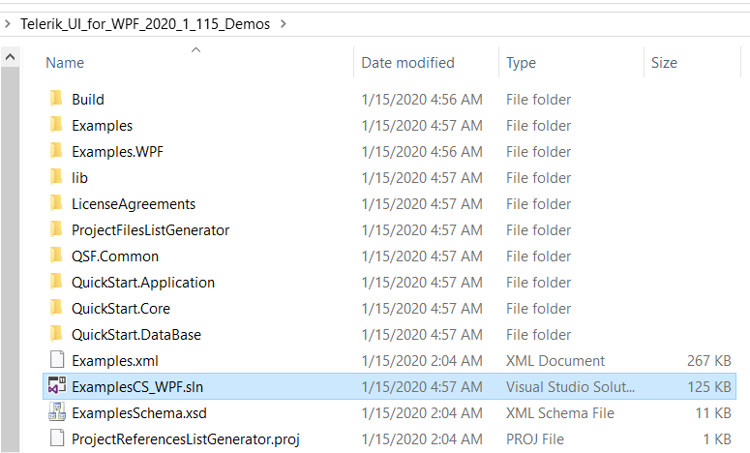Select QSF.Common folder name
750x453 pixels.
[x=115, y=257]
